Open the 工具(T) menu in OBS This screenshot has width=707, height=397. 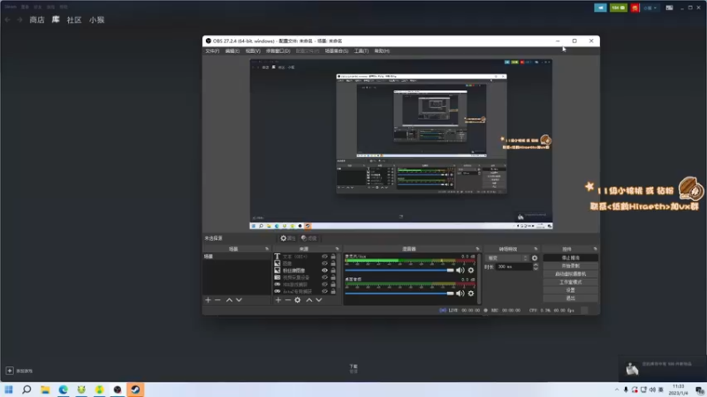(x=361, y=51)
